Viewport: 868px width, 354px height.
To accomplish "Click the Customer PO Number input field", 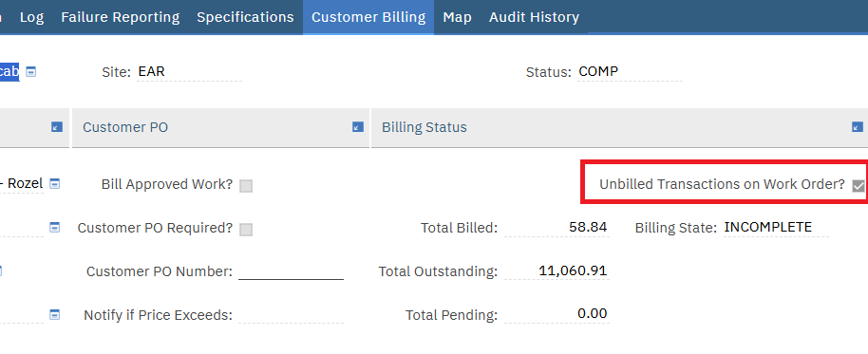I will coord(292,271).
